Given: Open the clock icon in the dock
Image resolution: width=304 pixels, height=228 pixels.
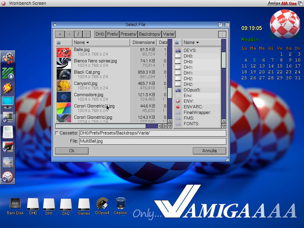Looking at the screenshot, I should point(8,177).
